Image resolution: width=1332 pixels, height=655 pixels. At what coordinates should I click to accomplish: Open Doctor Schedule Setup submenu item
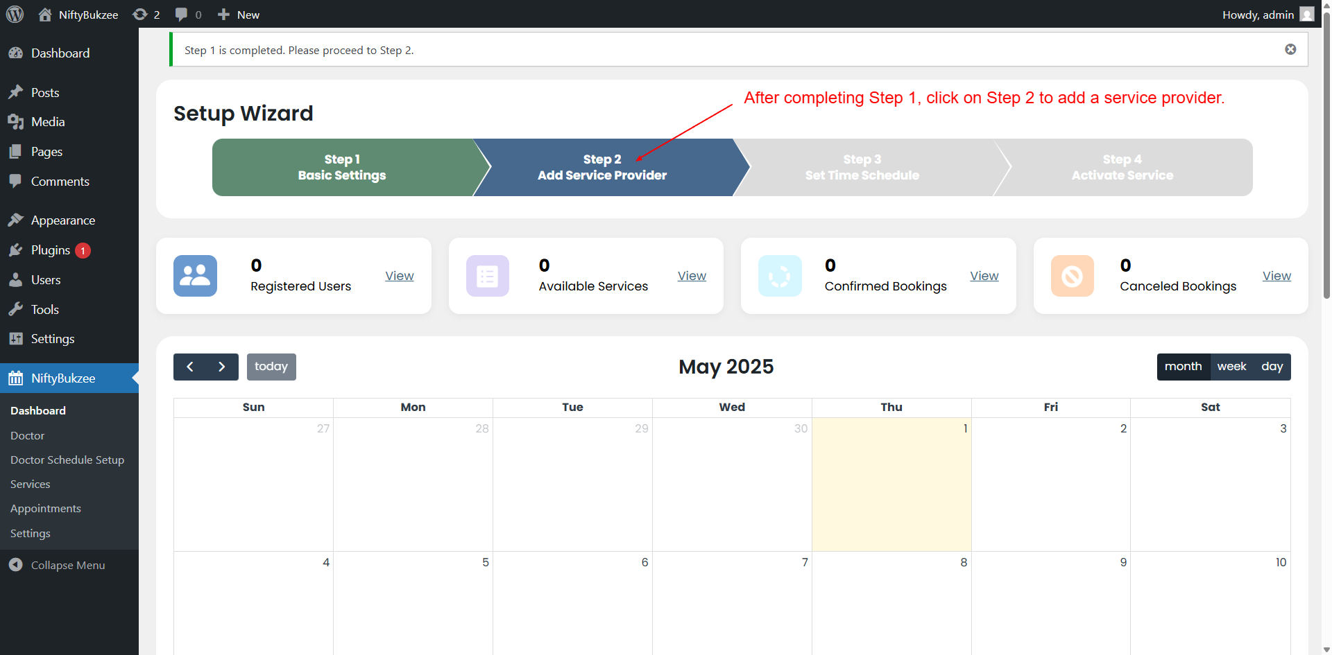coord(67,460)
